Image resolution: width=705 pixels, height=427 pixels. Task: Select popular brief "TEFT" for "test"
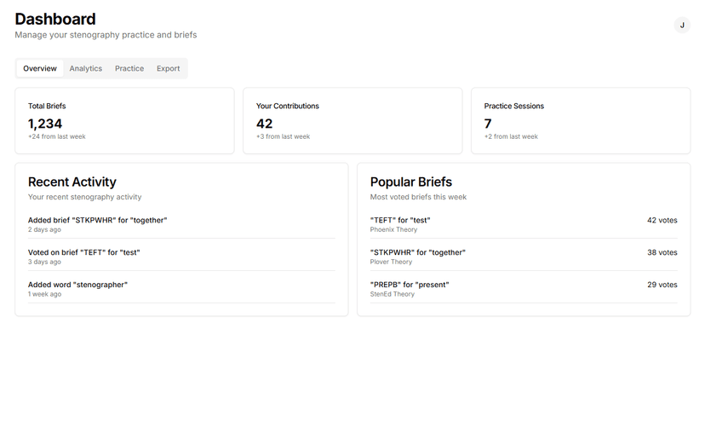pyautogui.click(x=400, y=220)
